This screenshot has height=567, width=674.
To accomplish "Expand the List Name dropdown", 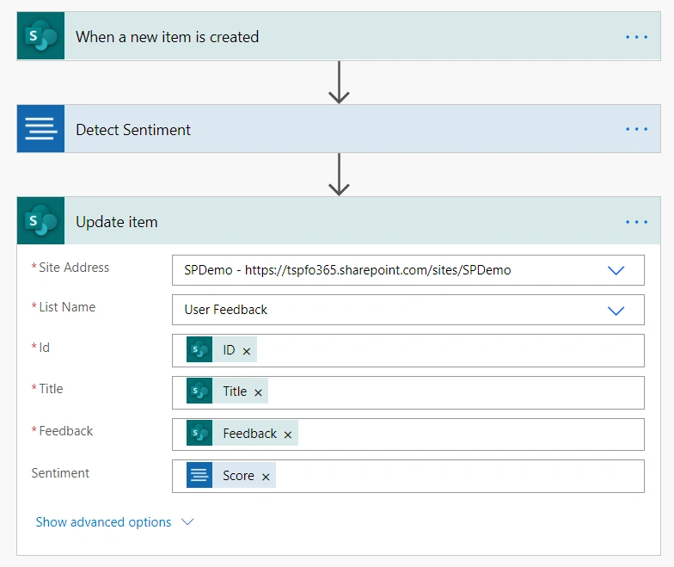I will [616, 311].
